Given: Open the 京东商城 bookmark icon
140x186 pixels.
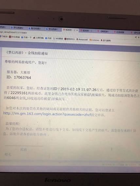Looking at the screenshot, I should coord(10,37).
